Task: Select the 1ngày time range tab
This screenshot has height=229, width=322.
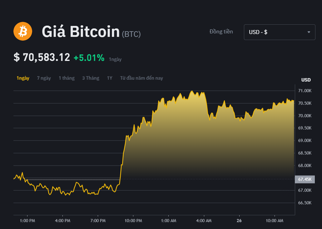Action: point(22,78)
